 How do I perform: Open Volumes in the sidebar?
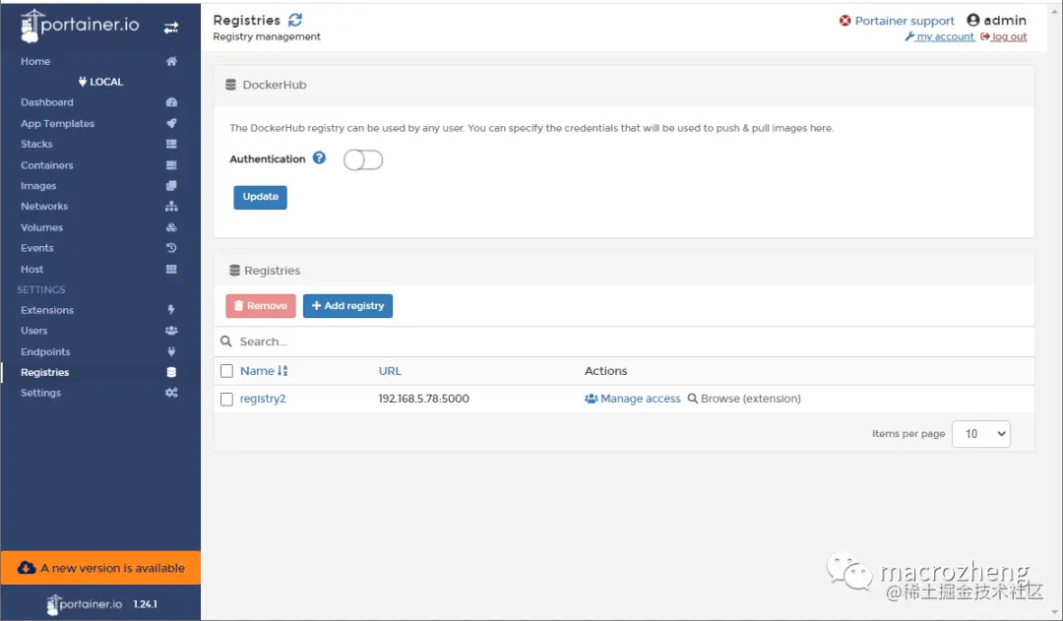pos(42,227)
